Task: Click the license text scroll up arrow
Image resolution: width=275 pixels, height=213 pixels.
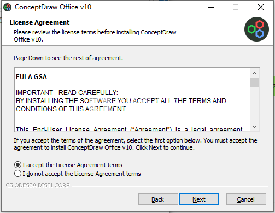Action: coord(254,73)
